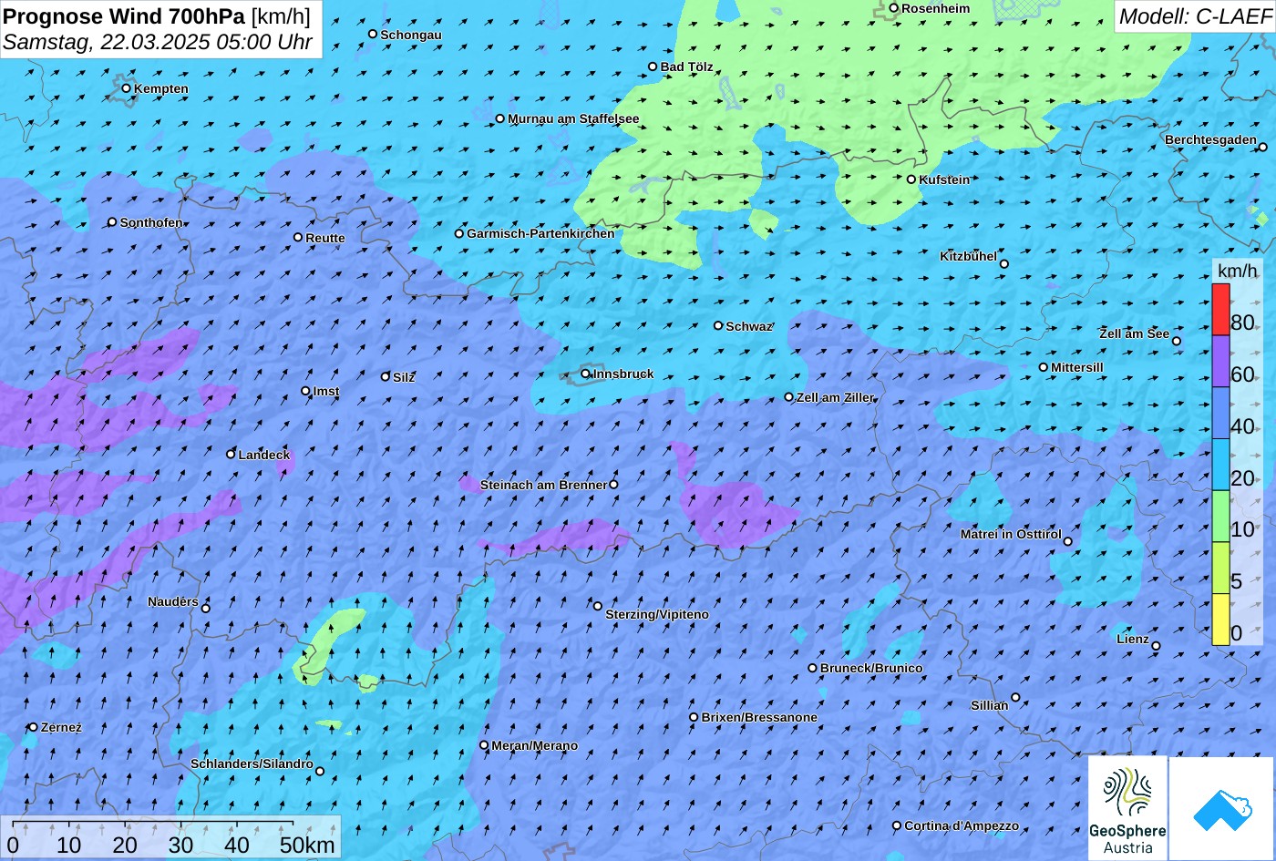Click the Berchtesgaden city marker dot
Image resolution: width=1276 pixels, height=861 pixels.
click(x=1263, y=147)
